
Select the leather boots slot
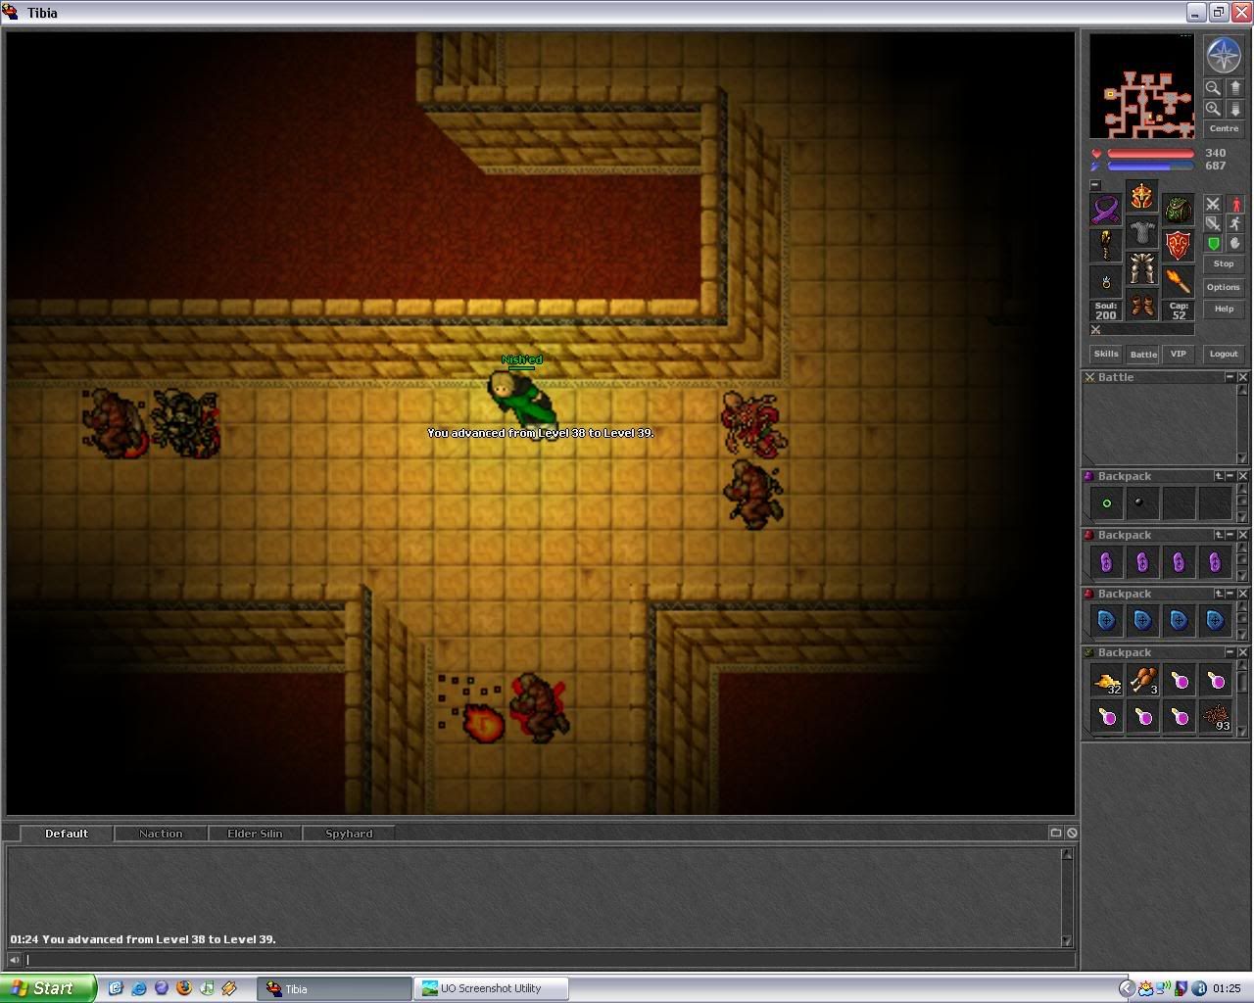tap(1142, 305)
